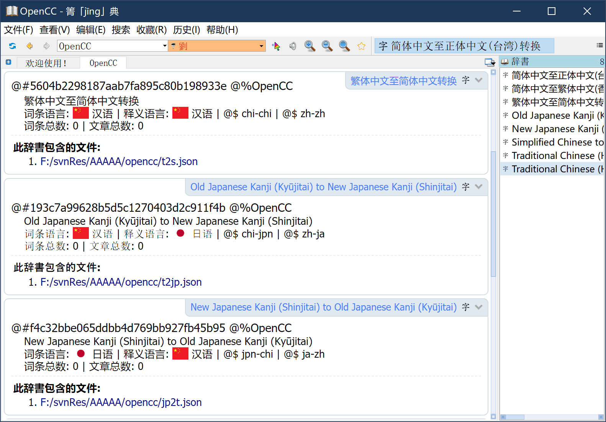Close the OpenCC window

pyautogui.click(x=587, y=11)
